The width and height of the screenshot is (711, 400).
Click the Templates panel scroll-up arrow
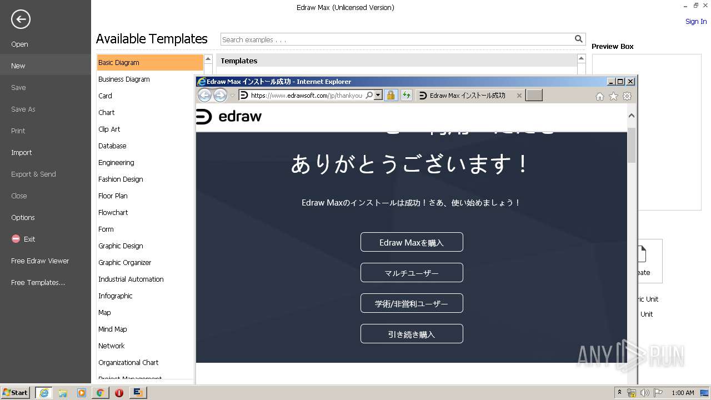point(581,59)
